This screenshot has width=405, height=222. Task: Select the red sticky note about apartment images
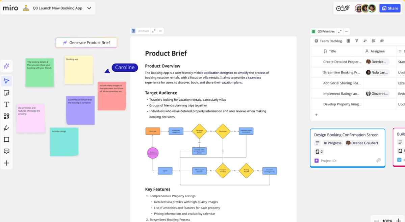point(112,96)
